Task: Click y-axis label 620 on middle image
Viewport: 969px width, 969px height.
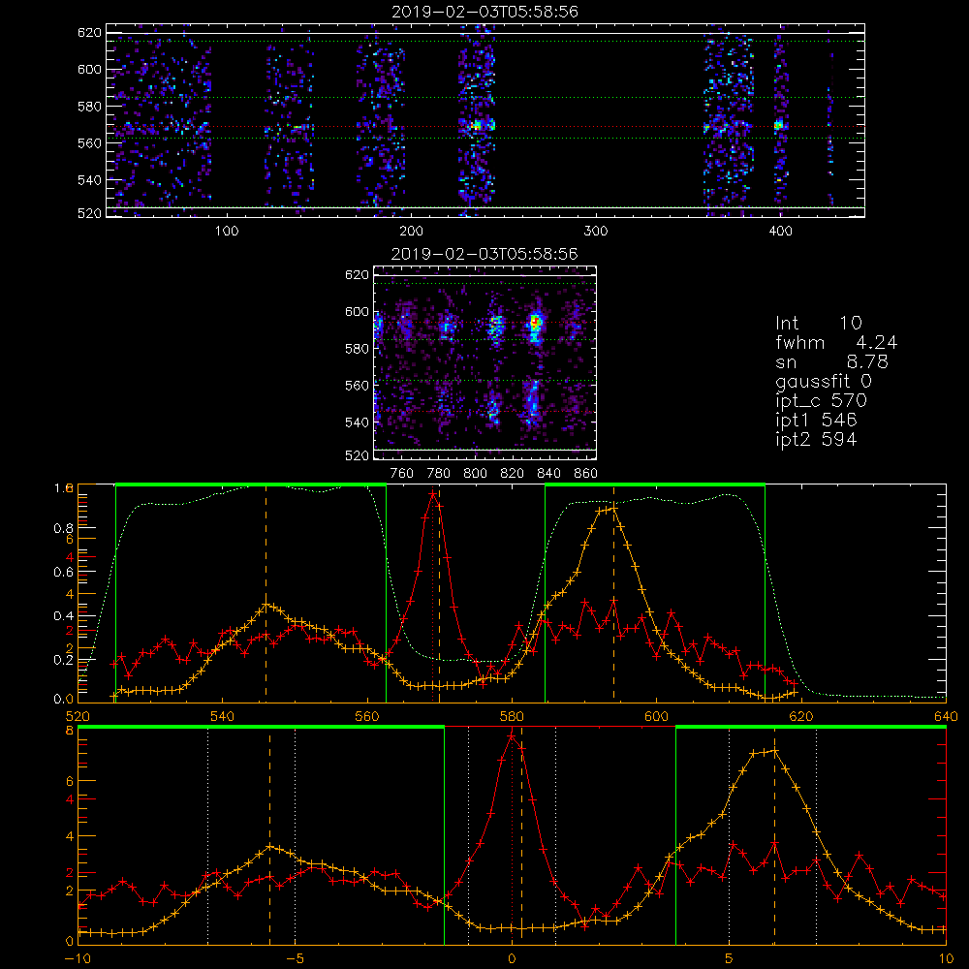Action: point(358,275)
